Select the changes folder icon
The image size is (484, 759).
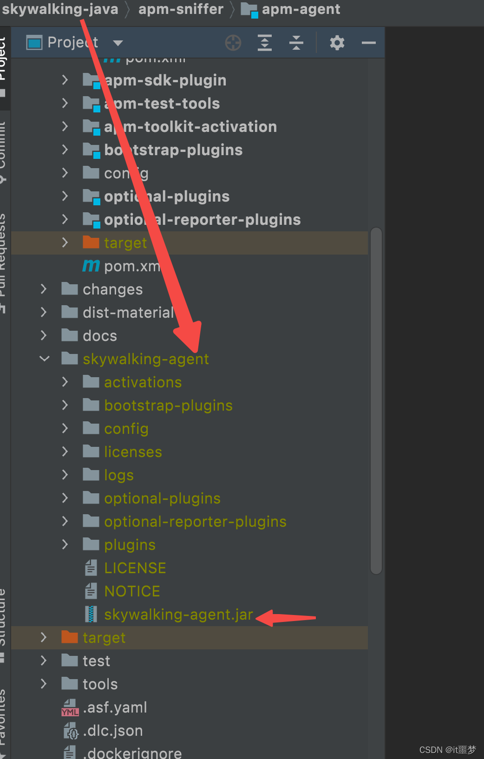[x=70, y=288]
